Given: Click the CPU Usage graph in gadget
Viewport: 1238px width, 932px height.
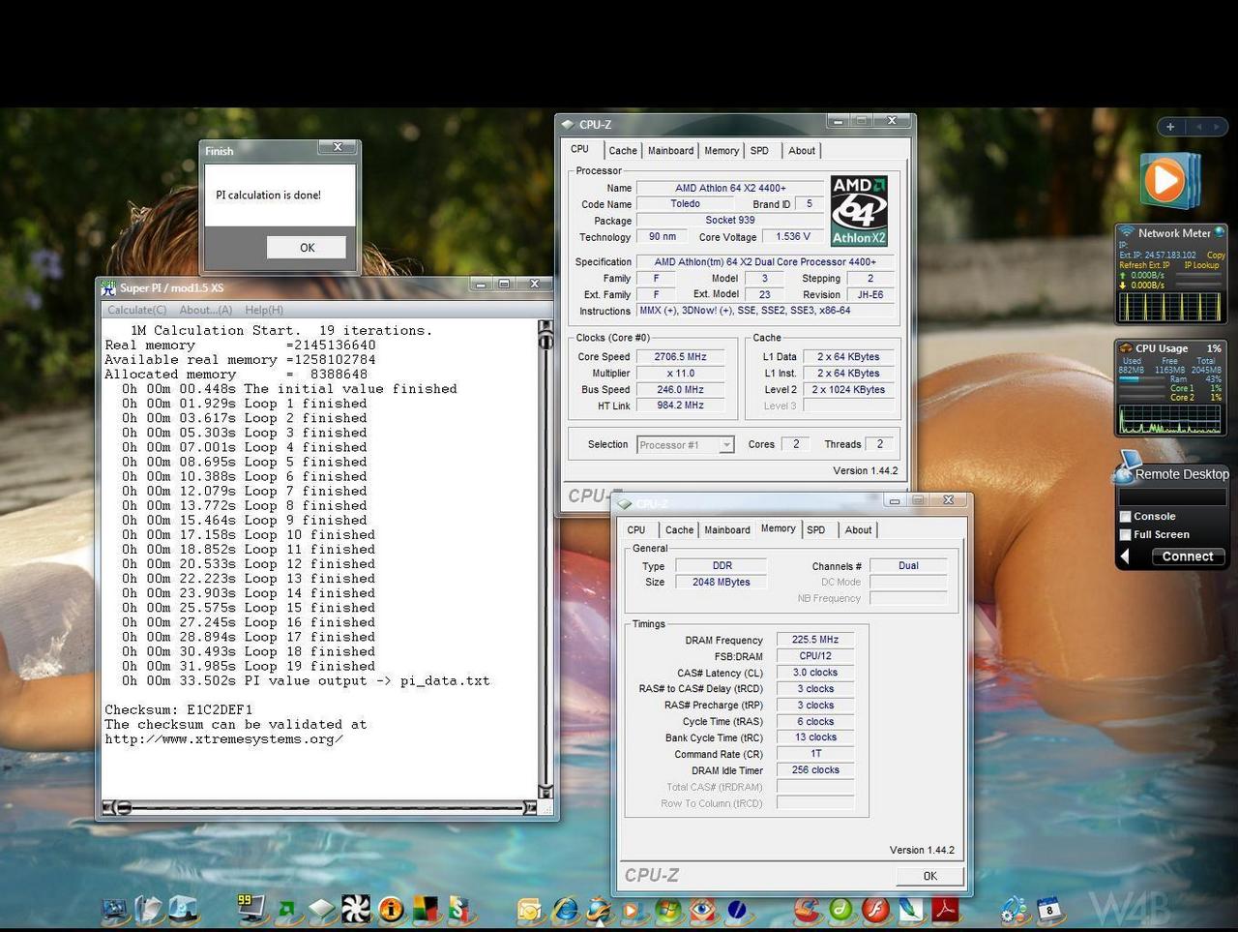Looking at the screenshot, I should pyautogui.click(x=1170, y=420).
